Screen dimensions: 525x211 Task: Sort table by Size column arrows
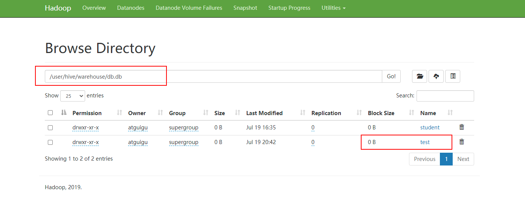point(238,112)
